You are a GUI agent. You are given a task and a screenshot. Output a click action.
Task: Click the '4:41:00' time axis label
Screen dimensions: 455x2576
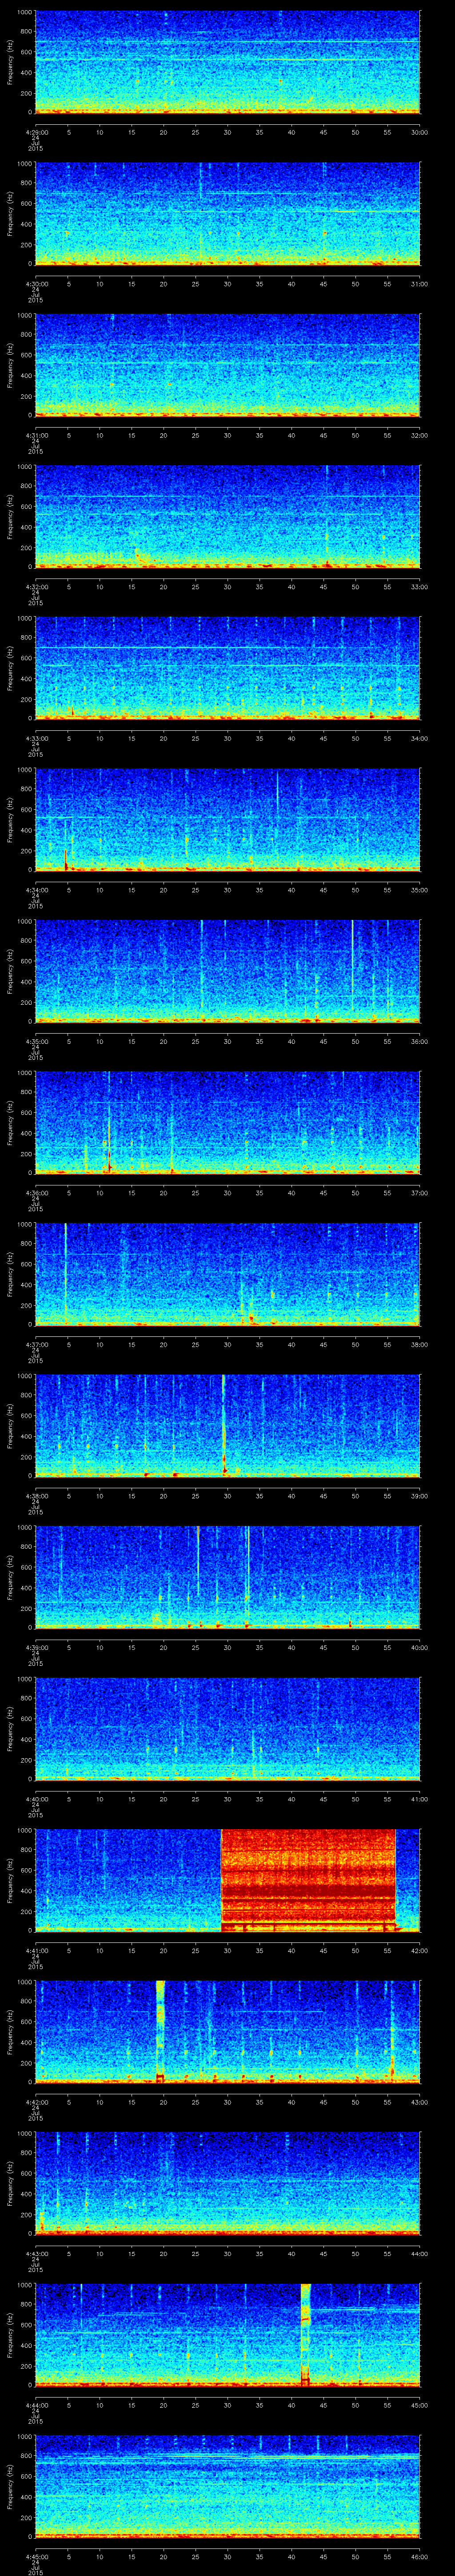tap(36, 1950)
